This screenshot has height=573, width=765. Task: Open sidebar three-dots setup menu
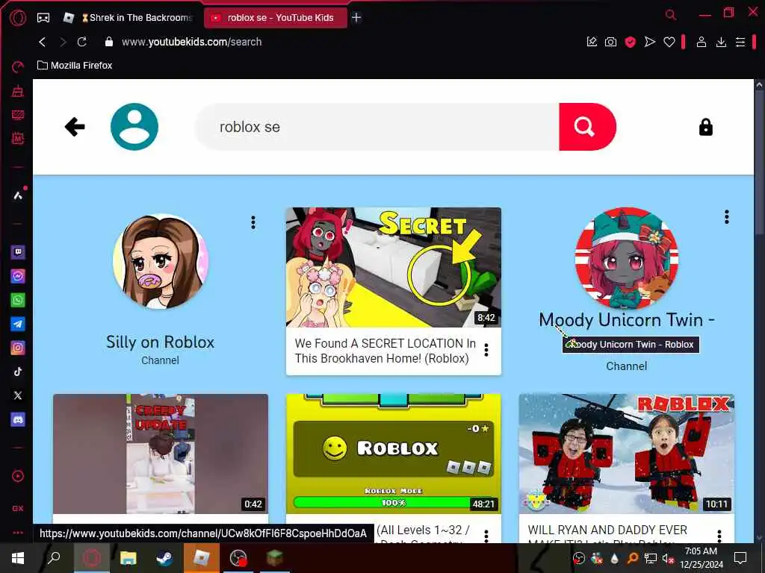point(18,533)
